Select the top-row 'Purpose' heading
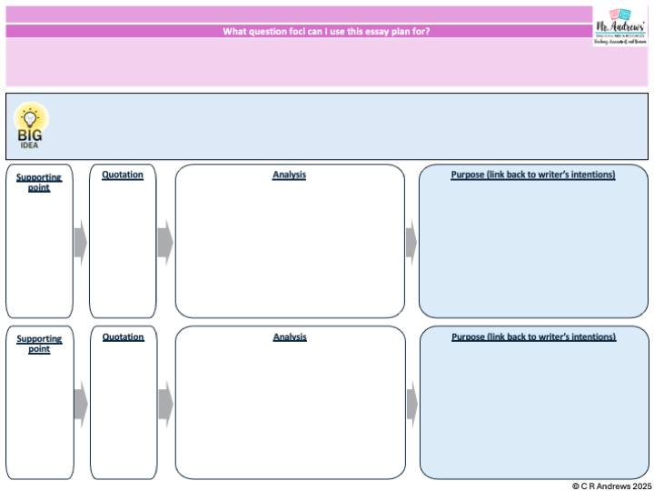The width and height of the screenshot is (654, 491). (x=533, y=175)
